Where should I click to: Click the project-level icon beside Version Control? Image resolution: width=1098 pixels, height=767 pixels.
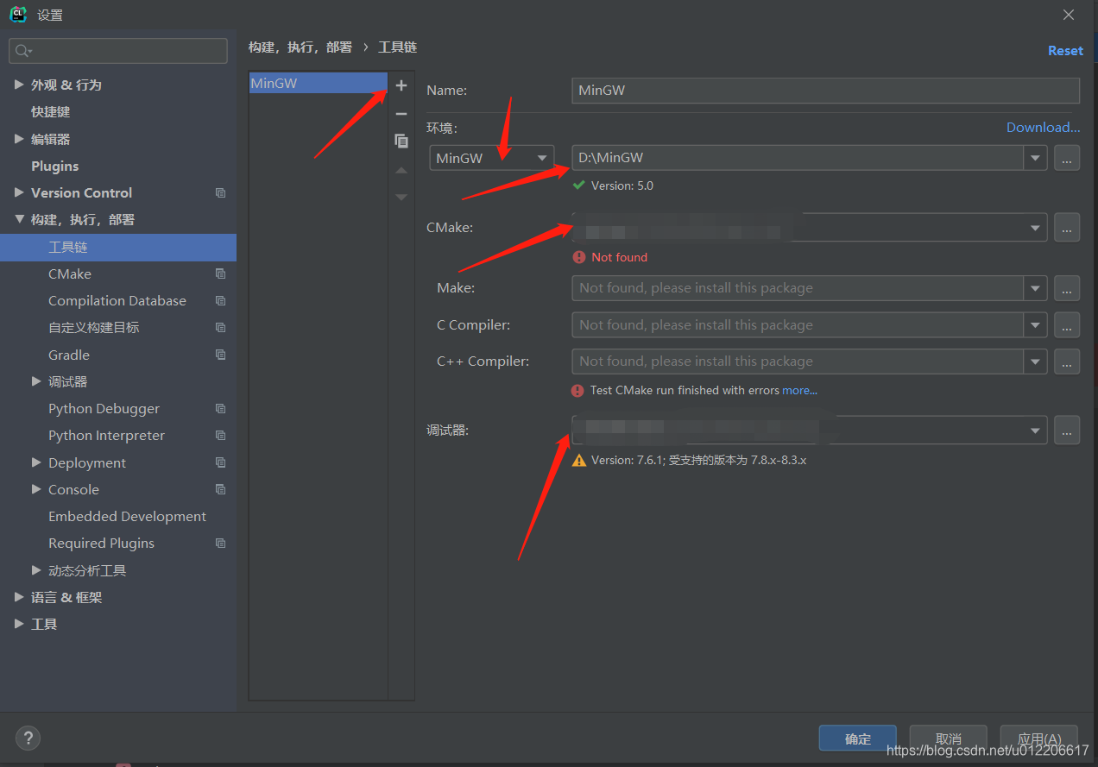click(220, 193)
